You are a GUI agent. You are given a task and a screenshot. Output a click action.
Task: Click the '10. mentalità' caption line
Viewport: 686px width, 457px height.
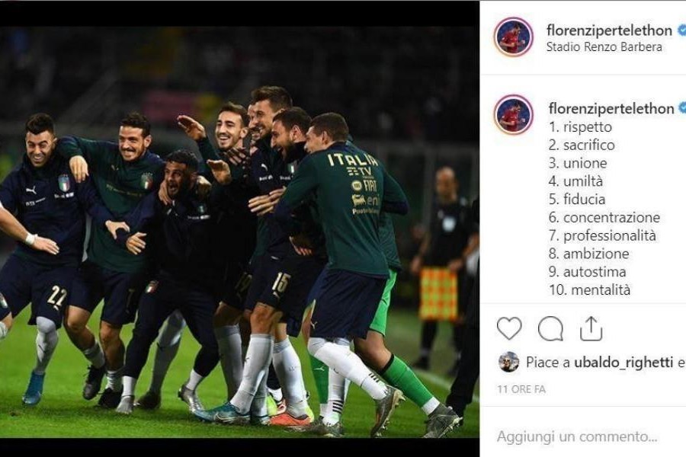[590, 290]
